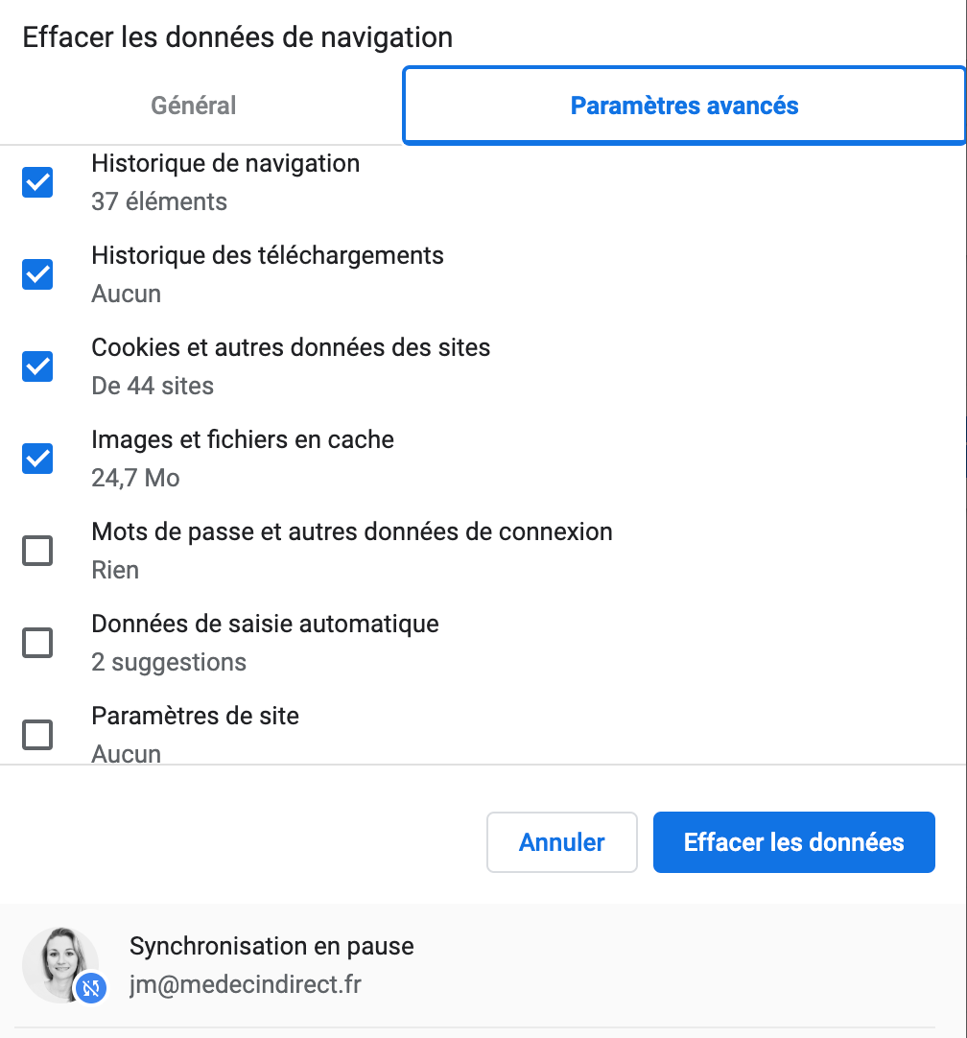Screen dimensions: 967x1038
Task: Click the Cookies et autres données label
Action: coord(291,347)
